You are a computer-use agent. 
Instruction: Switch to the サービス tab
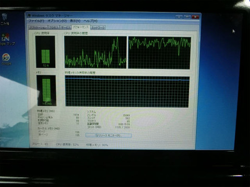click(66, 28)
